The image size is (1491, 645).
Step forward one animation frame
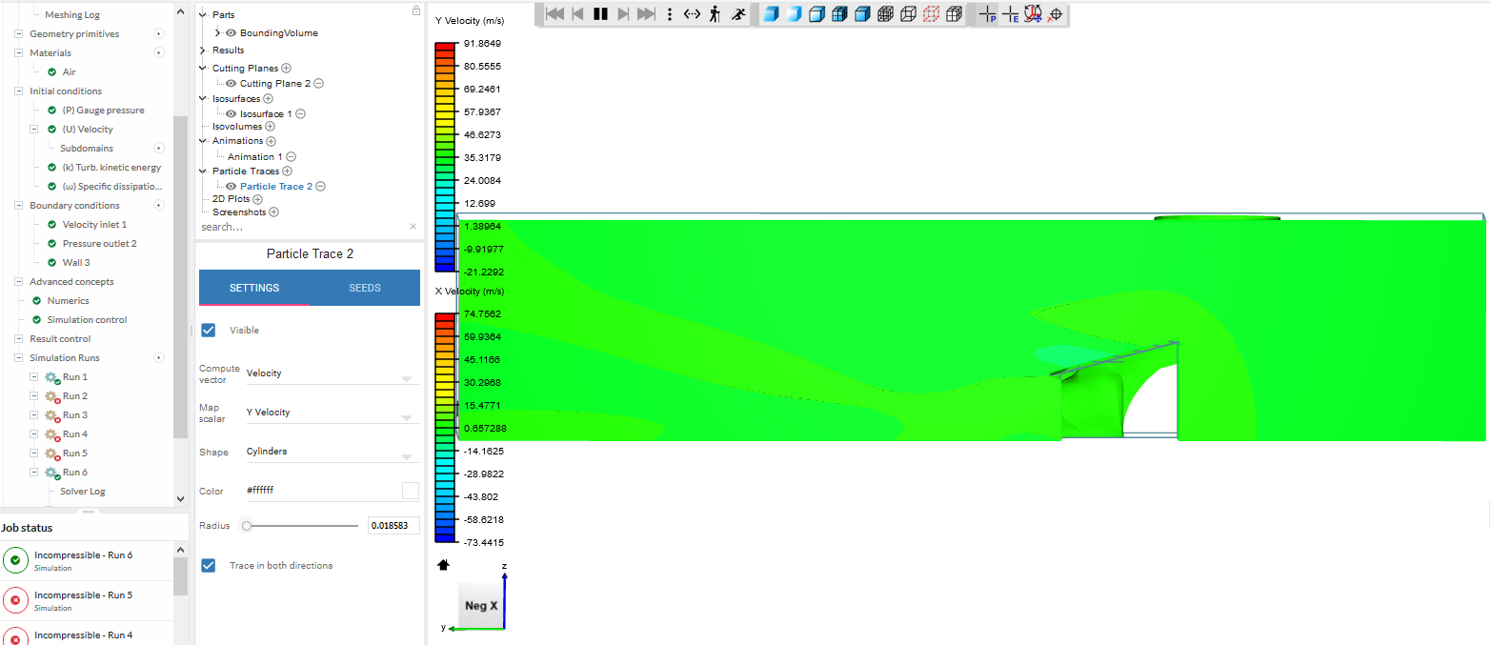[623, 14]
